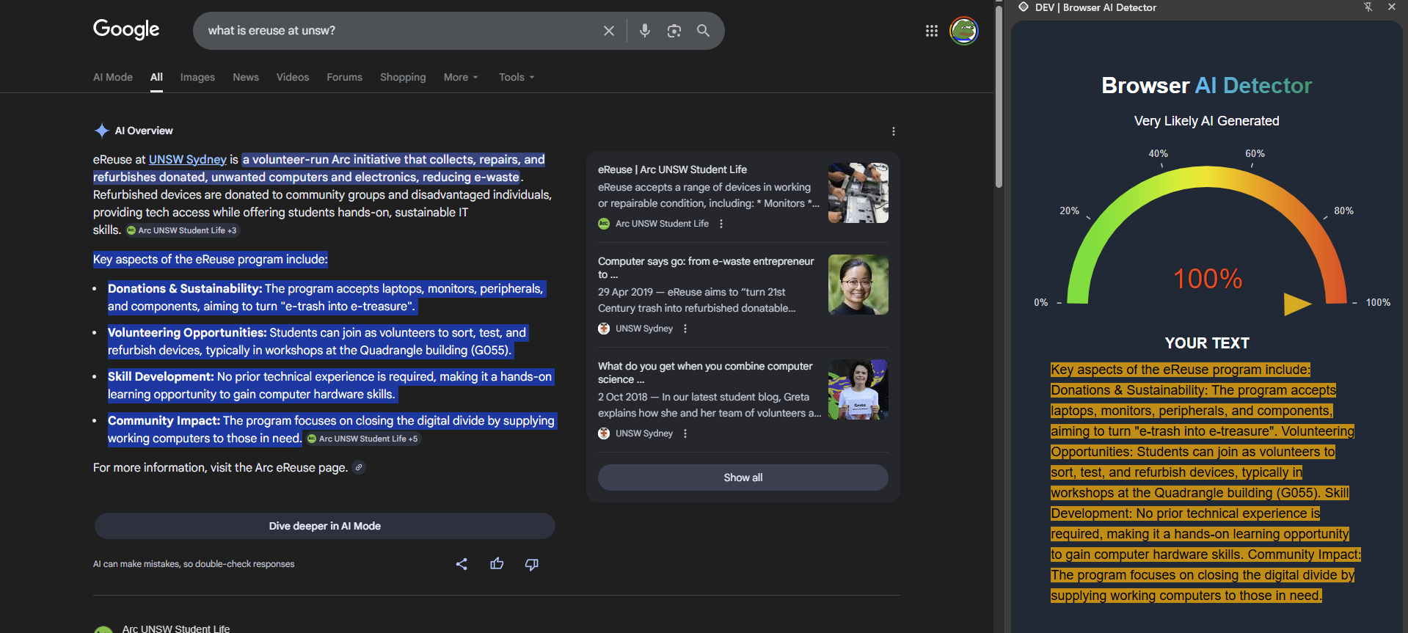The width and height of the screenshot is (1408, 633).
Task: Give thumbs down to AI Overview
Action: click(532, 564)
